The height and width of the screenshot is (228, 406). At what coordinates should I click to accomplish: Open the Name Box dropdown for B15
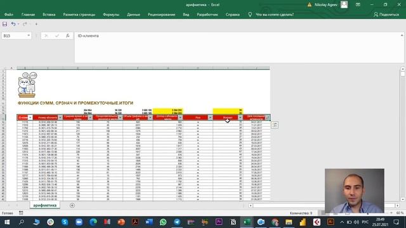[29, 35]
